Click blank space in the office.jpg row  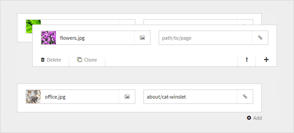coord(139,108)
